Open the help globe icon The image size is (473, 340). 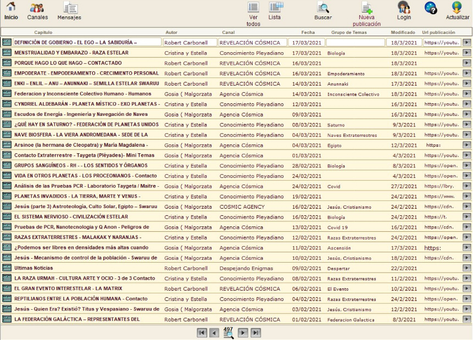[x=431, y=8]
